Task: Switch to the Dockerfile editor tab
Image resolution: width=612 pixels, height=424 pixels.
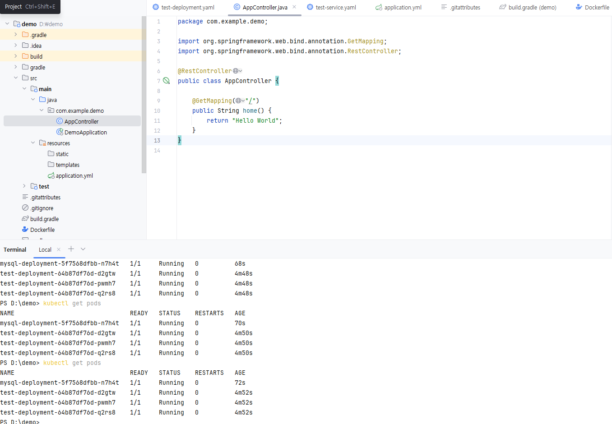Action: pos(593,7)
